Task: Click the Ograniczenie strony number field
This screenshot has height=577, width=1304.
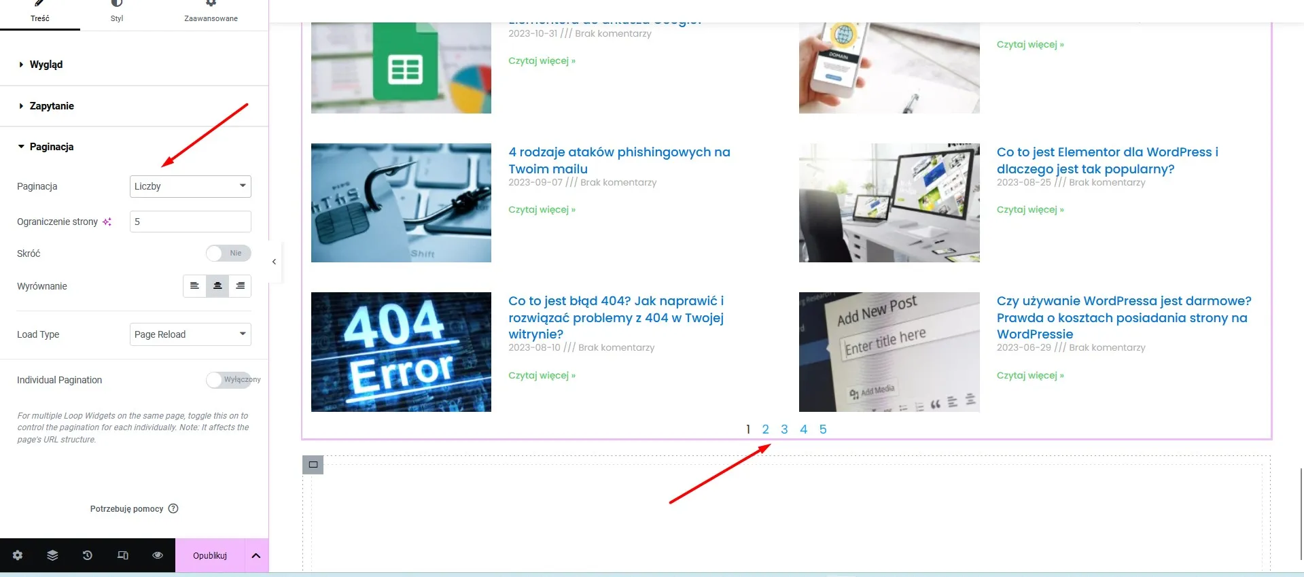Action: point(190,222)
